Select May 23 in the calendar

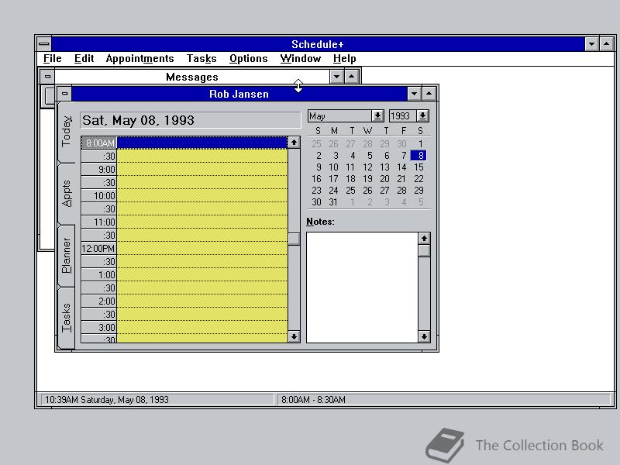tap(316, 191)
